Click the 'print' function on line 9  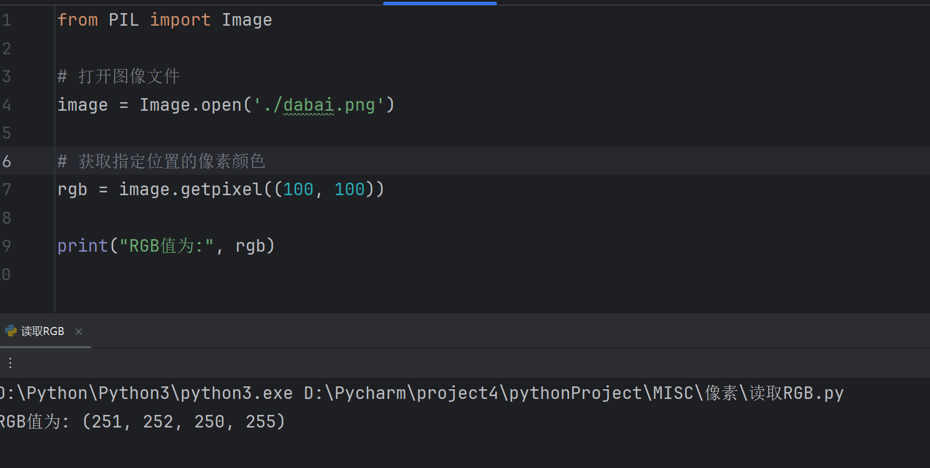click(83, 246)
